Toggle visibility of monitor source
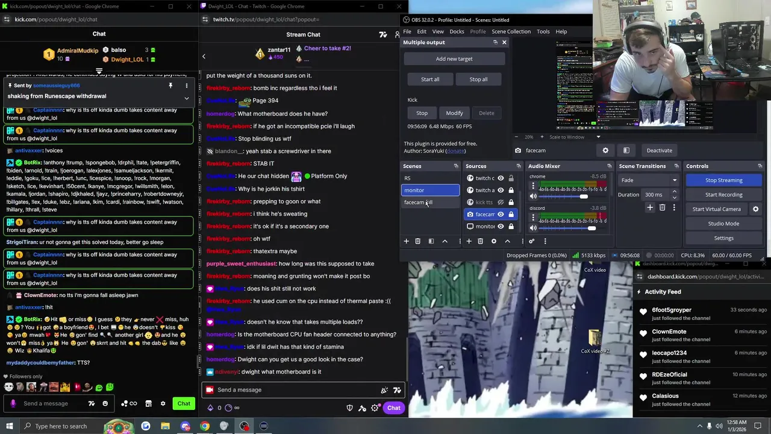771x434 pixels. [501, 227]
